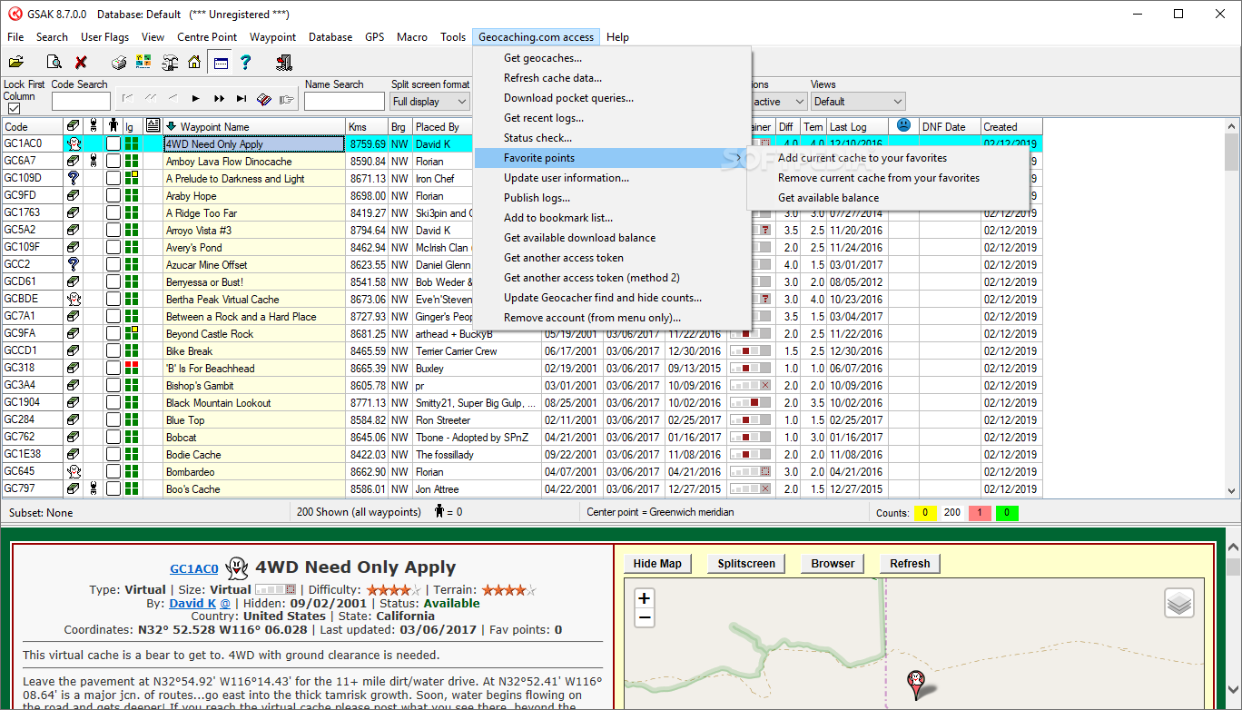Click the search magnifier toolbar icon
Screen dimensions: 1242x710
coord(54,63)
